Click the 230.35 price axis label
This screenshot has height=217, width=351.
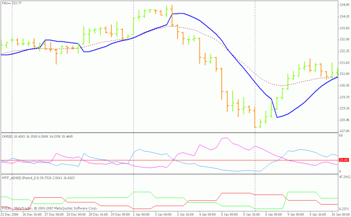pyautogui.click(x=344, y=85)
